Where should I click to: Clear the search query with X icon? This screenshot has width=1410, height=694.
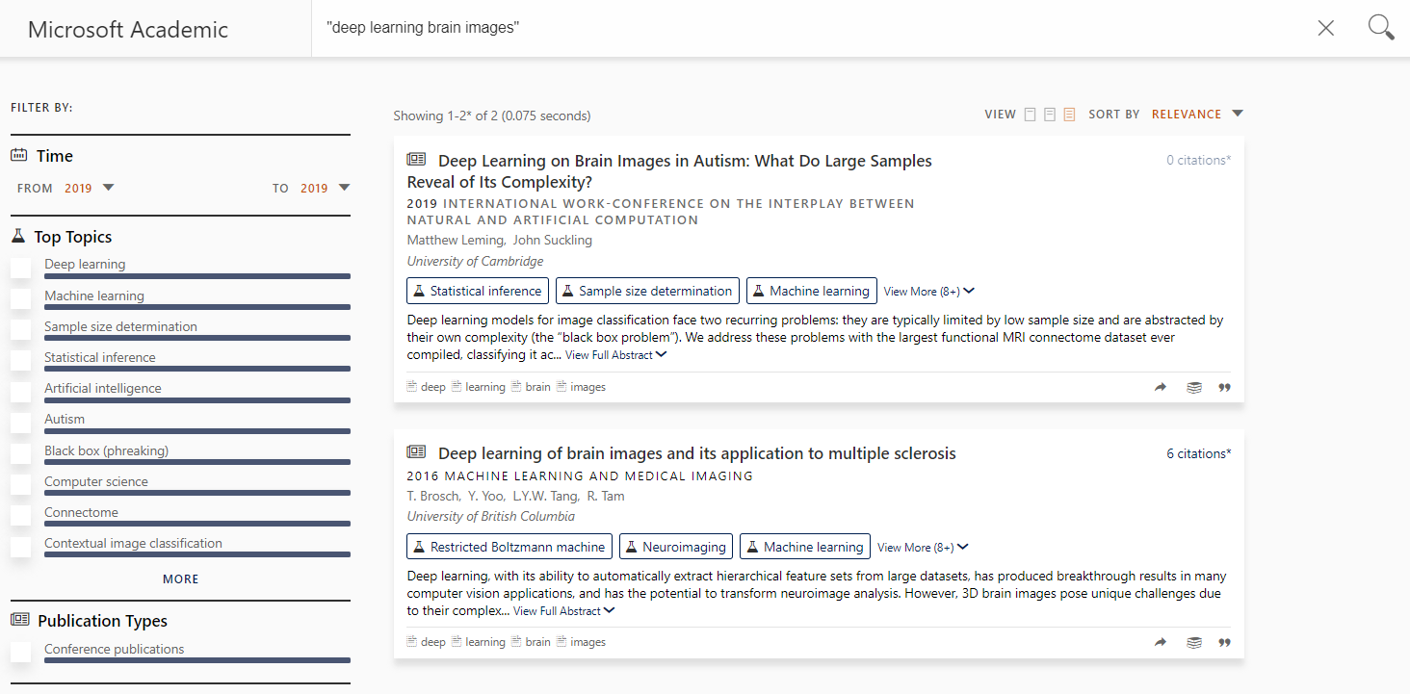pyautogui.click(x=1325, y=28)
